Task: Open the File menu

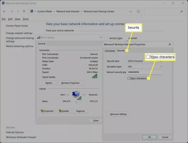Action: click(x=3, y=19)
